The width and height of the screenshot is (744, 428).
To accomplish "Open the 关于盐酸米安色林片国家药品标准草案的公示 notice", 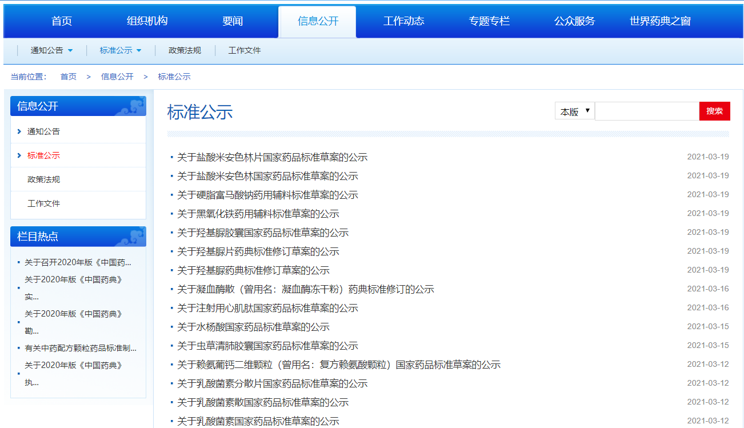I will [x=272, y=157].
